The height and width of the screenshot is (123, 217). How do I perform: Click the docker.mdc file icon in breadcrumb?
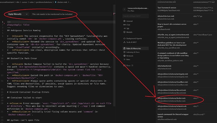coord(56,2)
